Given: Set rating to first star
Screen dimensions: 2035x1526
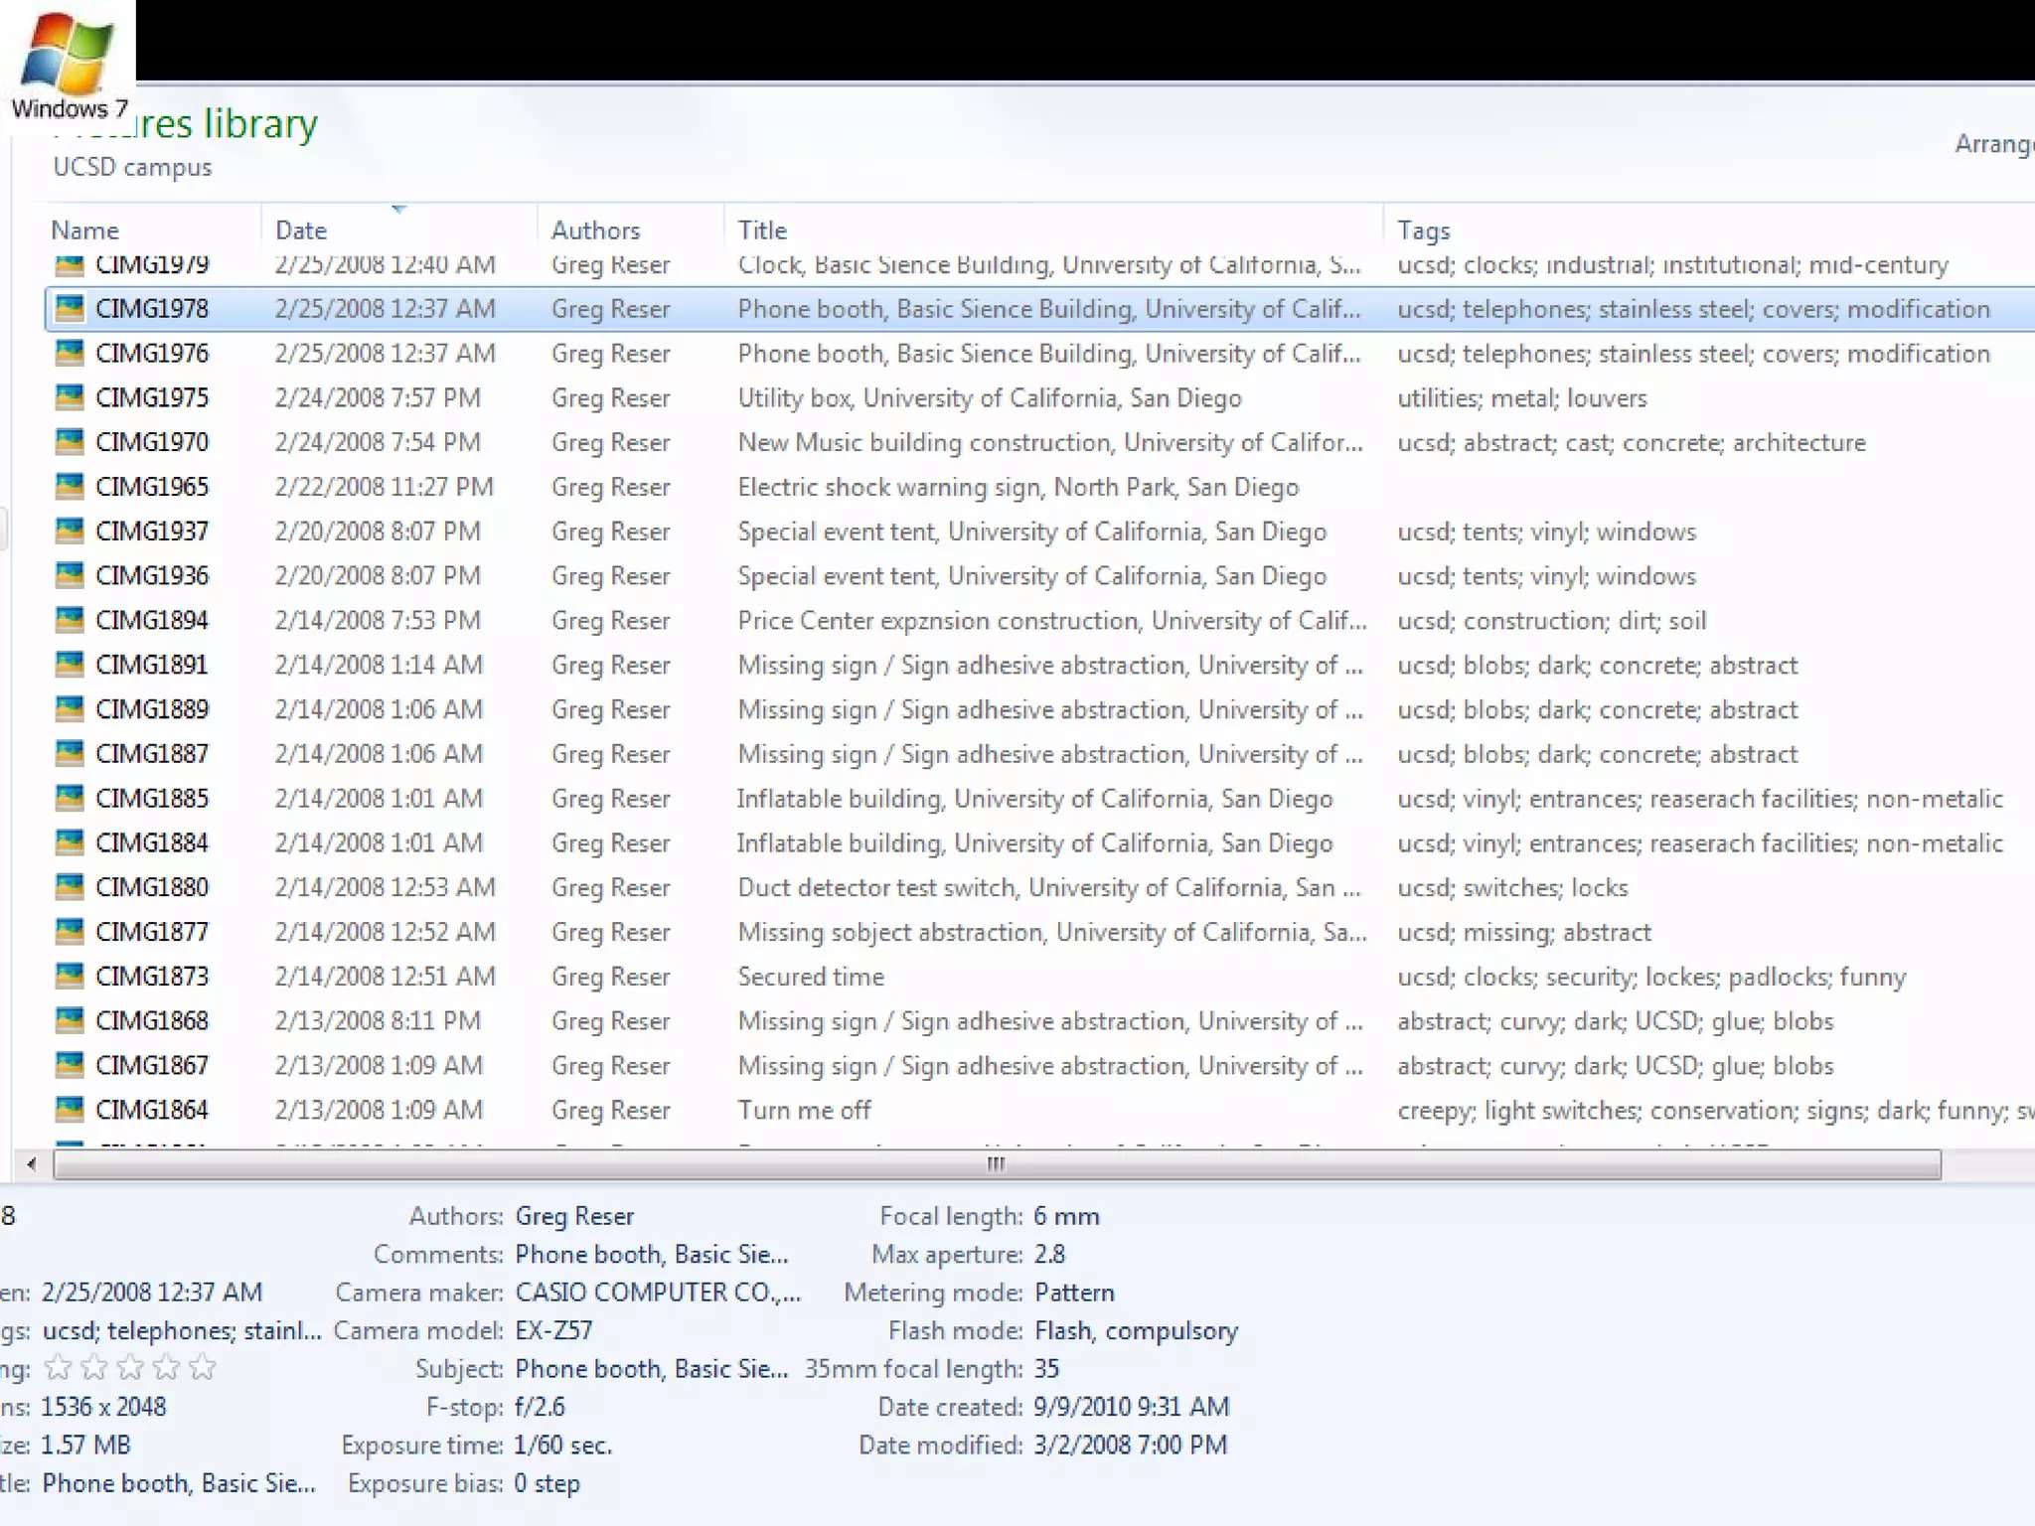Looking at the screenshot, I should pos(59,1368).
